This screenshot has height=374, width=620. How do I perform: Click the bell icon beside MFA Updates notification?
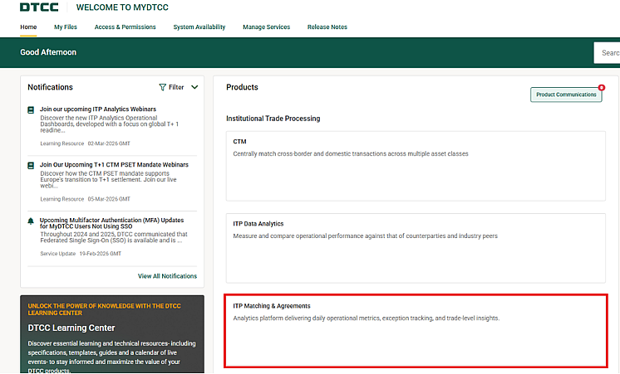point(31,221)
